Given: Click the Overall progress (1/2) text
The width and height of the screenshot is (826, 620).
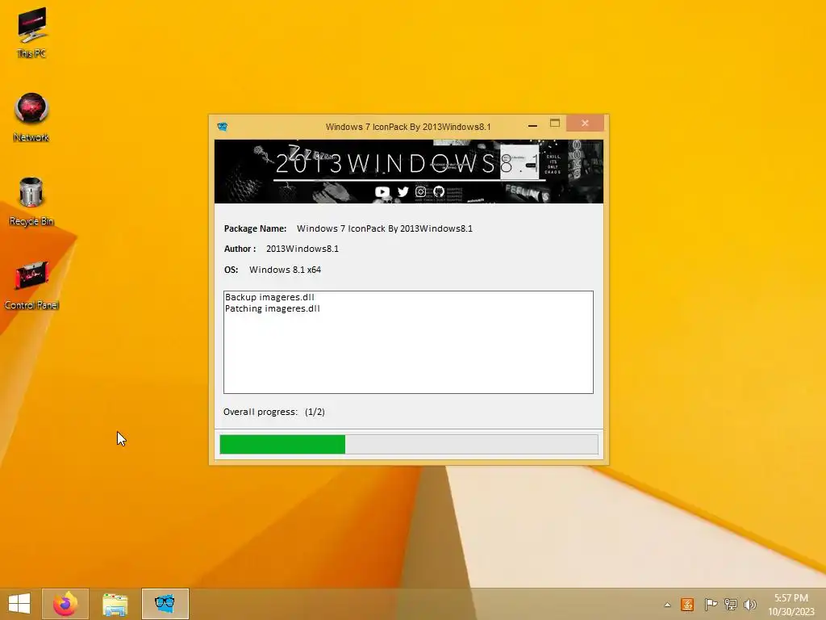Looking at the screenshot, I should point(274,412).
